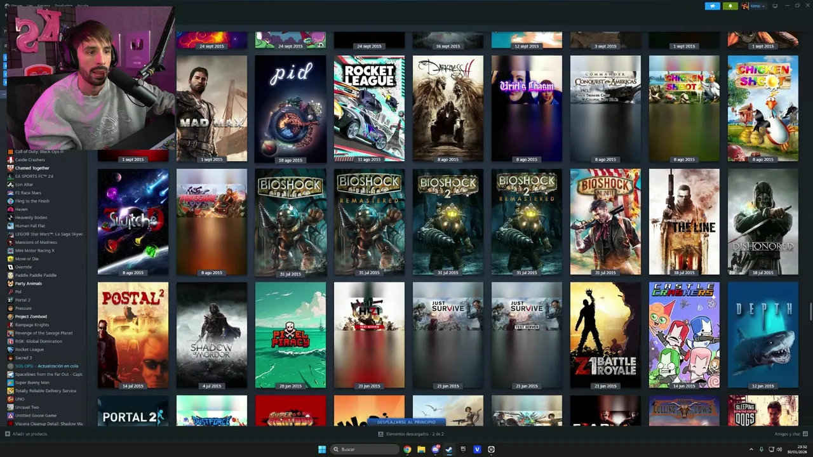Viewport: 813px width, 457px height.
Task: Click the Big Picture mode monitor icon
Action: click(x=775, y=6)
